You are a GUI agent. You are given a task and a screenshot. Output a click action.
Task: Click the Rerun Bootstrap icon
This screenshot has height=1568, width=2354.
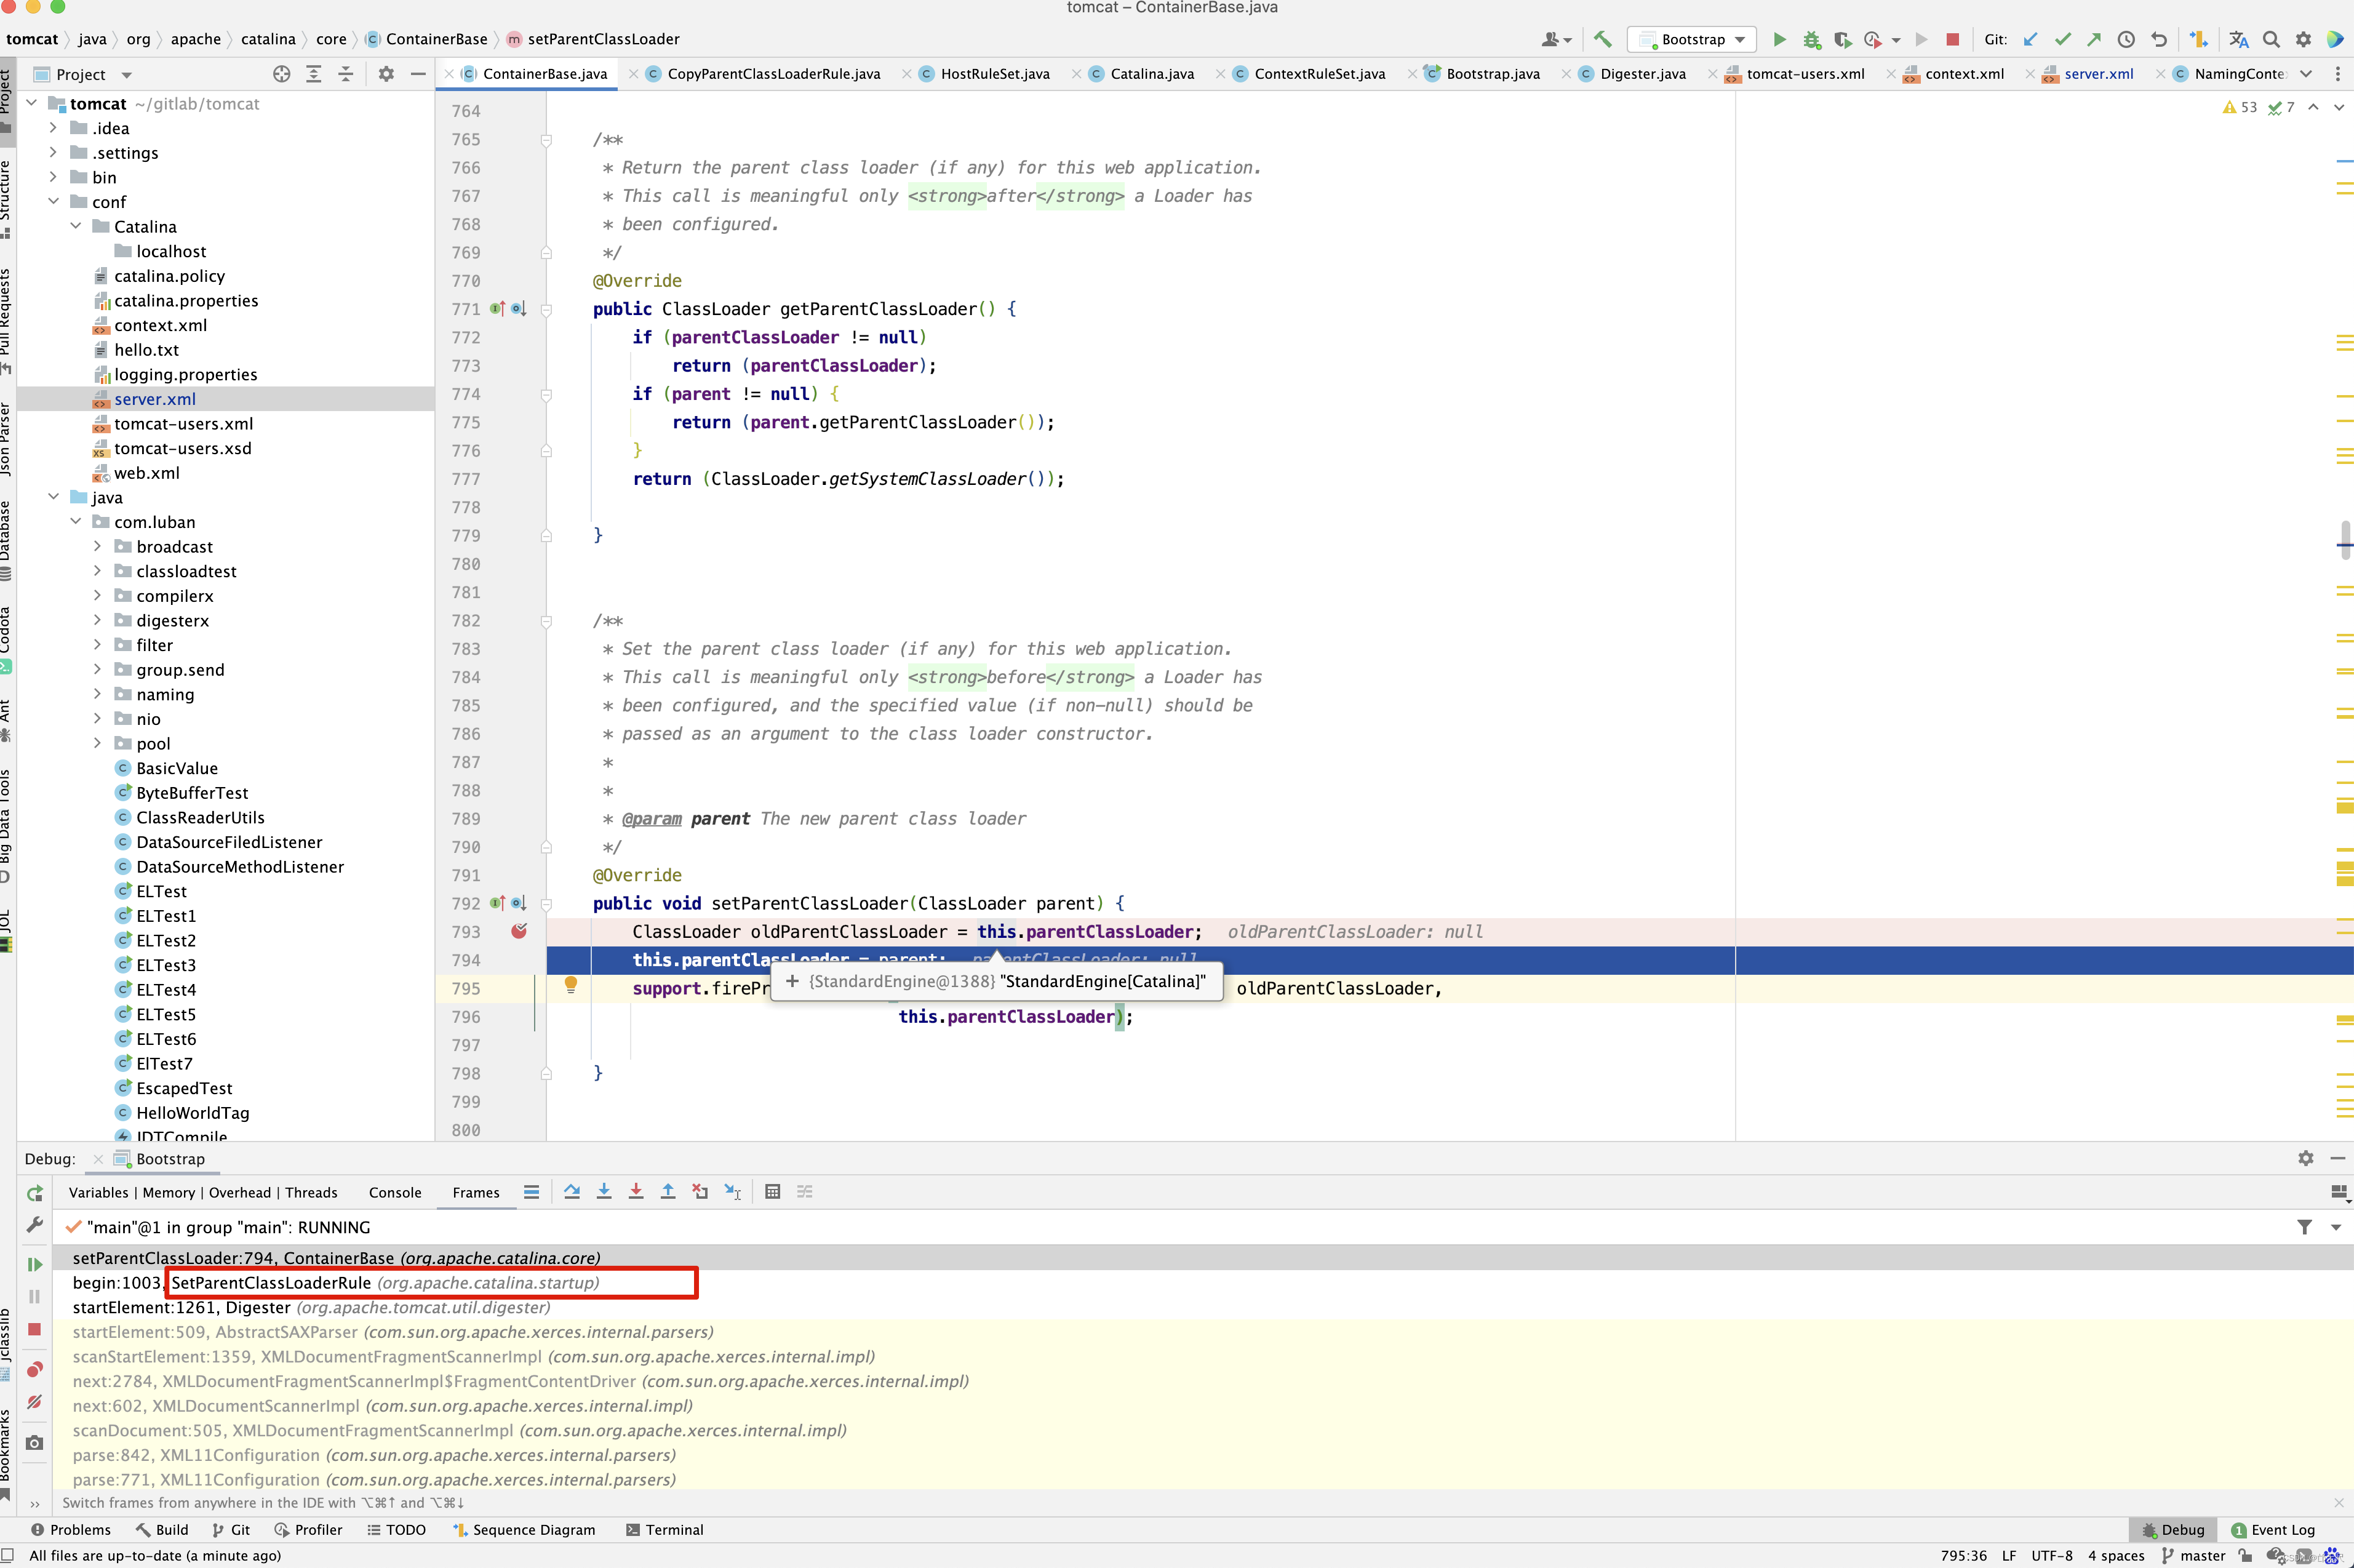(x=35, y=1193)
